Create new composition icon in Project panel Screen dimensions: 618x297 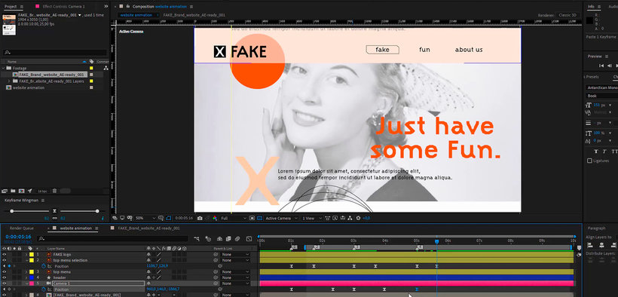(22, 191)
